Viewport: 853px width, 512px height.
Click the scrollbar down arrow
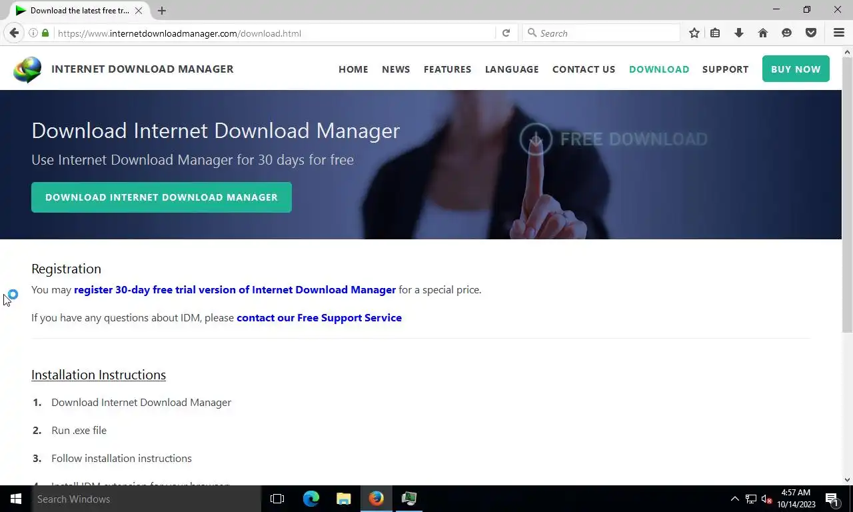click(x=848, y=479)
